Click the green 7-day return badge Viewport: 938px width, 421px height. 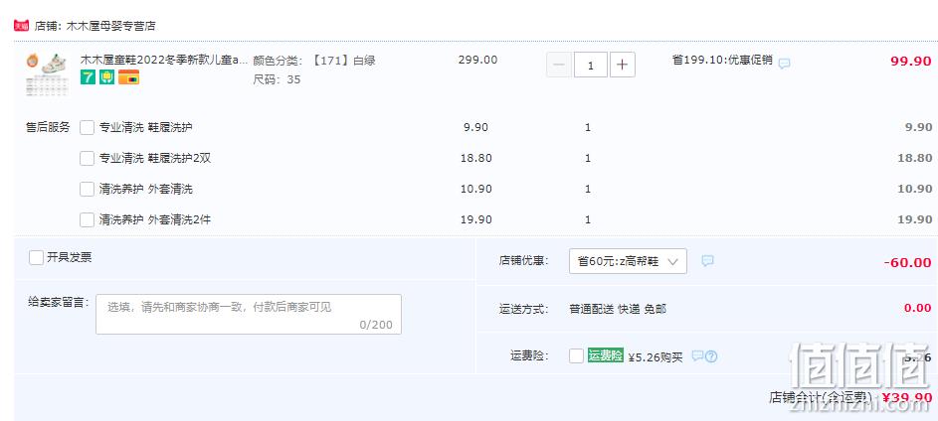pos(88,77)
